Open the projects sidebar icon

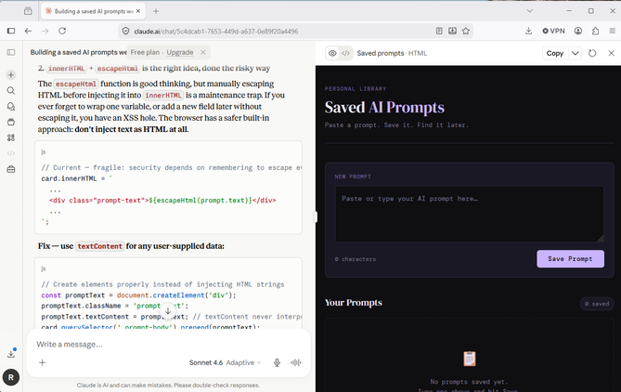tap(11, 122)
